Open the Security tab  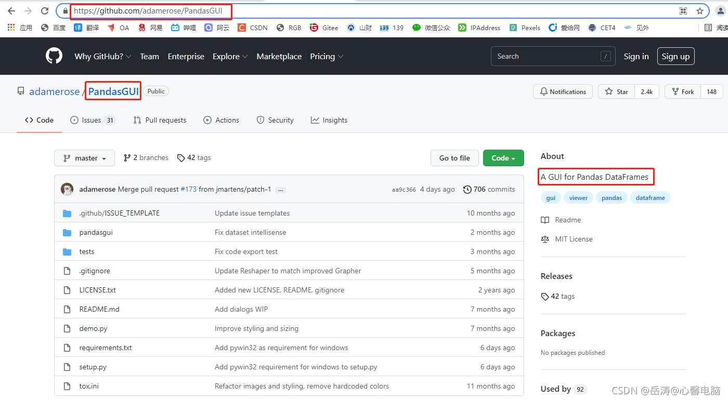tap(275, 120)
